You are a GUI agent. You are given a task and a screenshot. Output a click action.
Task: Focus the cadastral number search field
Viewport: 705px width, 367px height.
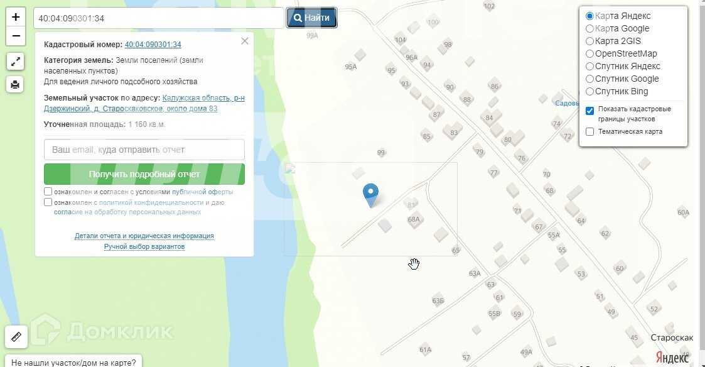[x=159, y=18]
